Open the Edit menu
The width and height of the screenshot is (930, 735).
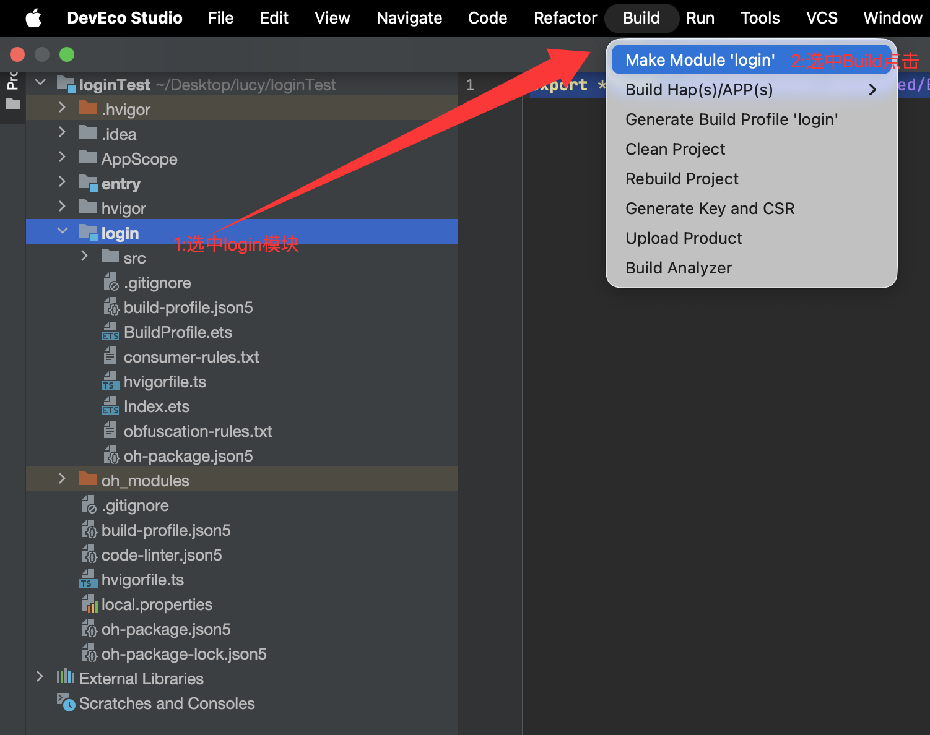[x=274, y=18]
